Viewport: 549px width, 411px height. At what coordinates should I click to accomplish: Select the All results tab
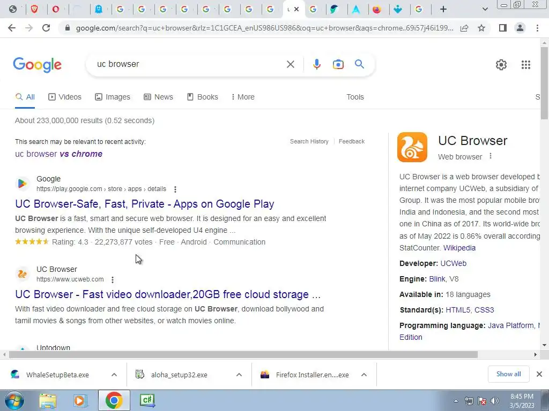click(25, 97)
